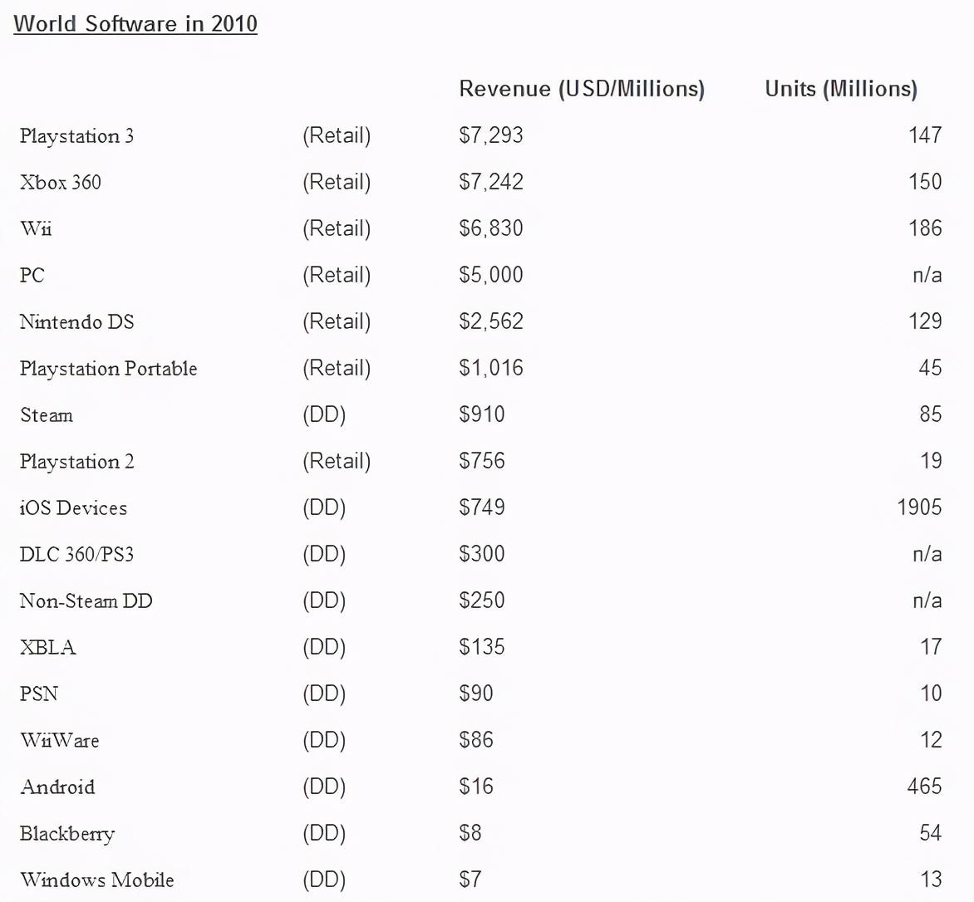Viewport: 974px width, 902px height.
Task: Click the Blackberry platform name
Action: (67, 834)
